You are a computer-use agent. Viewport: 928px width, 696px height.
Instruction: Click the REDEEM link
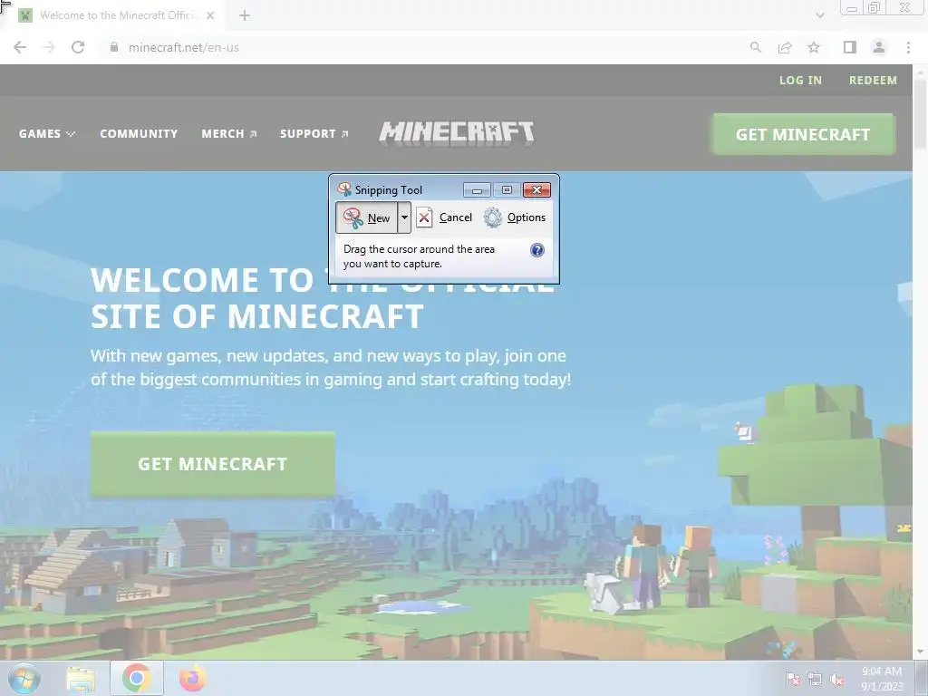tap(873, 81)
